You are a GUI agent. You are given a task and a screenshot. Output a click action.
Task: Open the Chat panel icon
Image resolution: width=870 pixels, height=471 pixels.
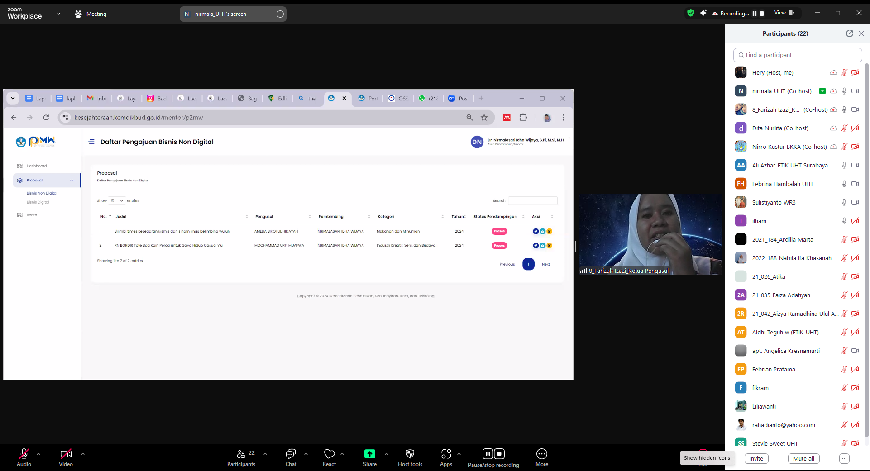291,454
